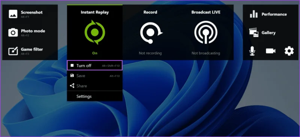The image size is (300, 137).
Task: Open the Performance label
Action: [274, 14]
